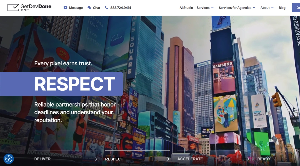Select the READY slide tab
300x166 pixels.
[x=264, y=159]
